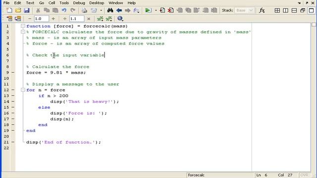317x178 pixels.
Task: Set breakpoint dash on line 21
Action: click(13, 142)
